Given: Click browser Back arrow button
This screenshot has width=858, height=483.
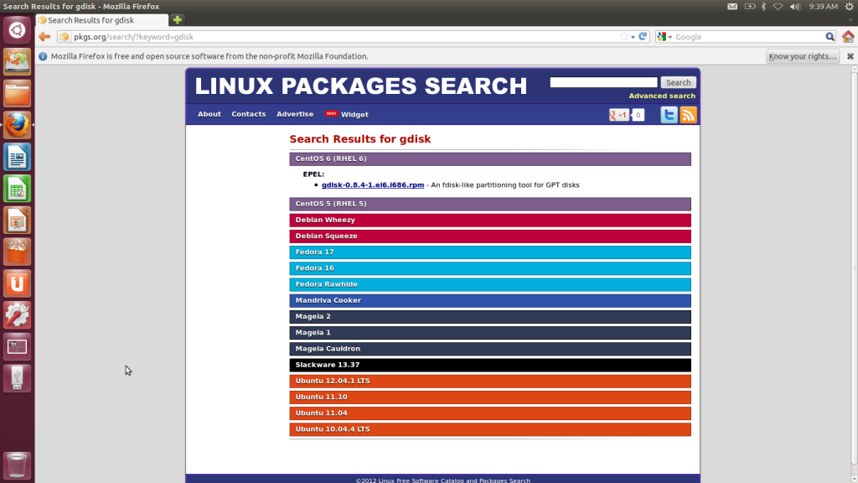Looking at the screenshot, I should click(44, 37).
